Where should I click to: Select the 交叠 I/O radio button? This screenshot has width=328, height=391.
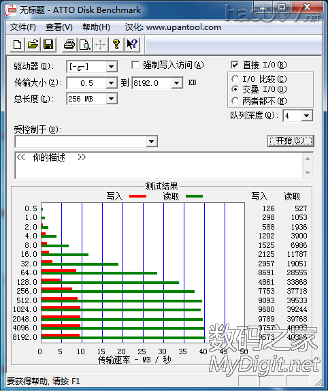(235, 89)
